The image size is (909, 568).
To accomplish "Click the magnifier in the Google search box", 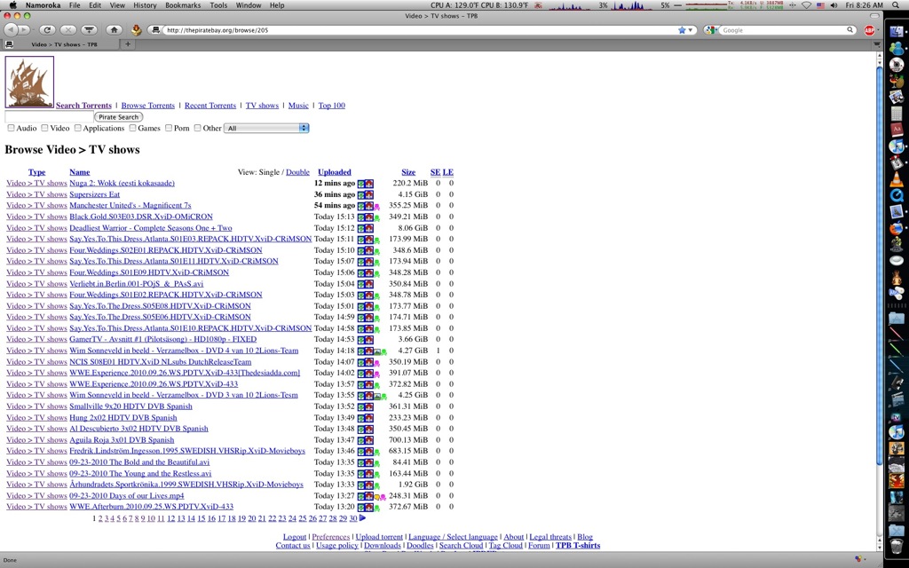I will tap(850, 30).
